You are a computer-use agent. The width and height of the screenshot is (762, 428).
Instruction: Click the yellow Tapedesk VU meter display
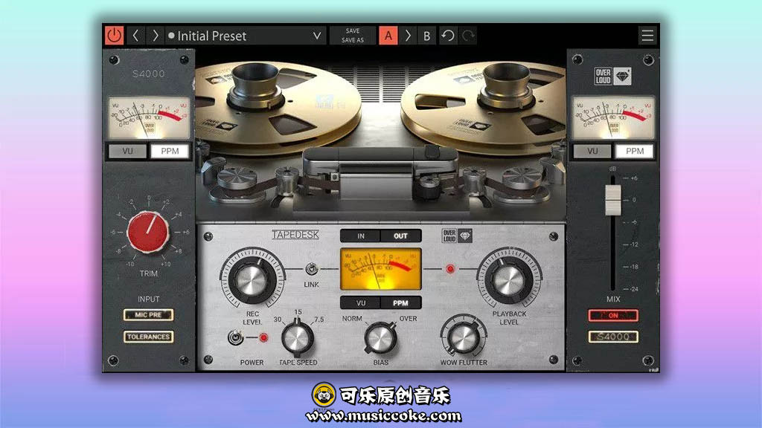coord(380,269)
